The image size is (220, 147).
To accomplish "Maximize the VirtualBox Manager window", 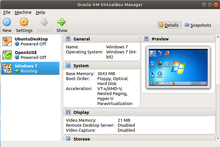I will (210, 5).
